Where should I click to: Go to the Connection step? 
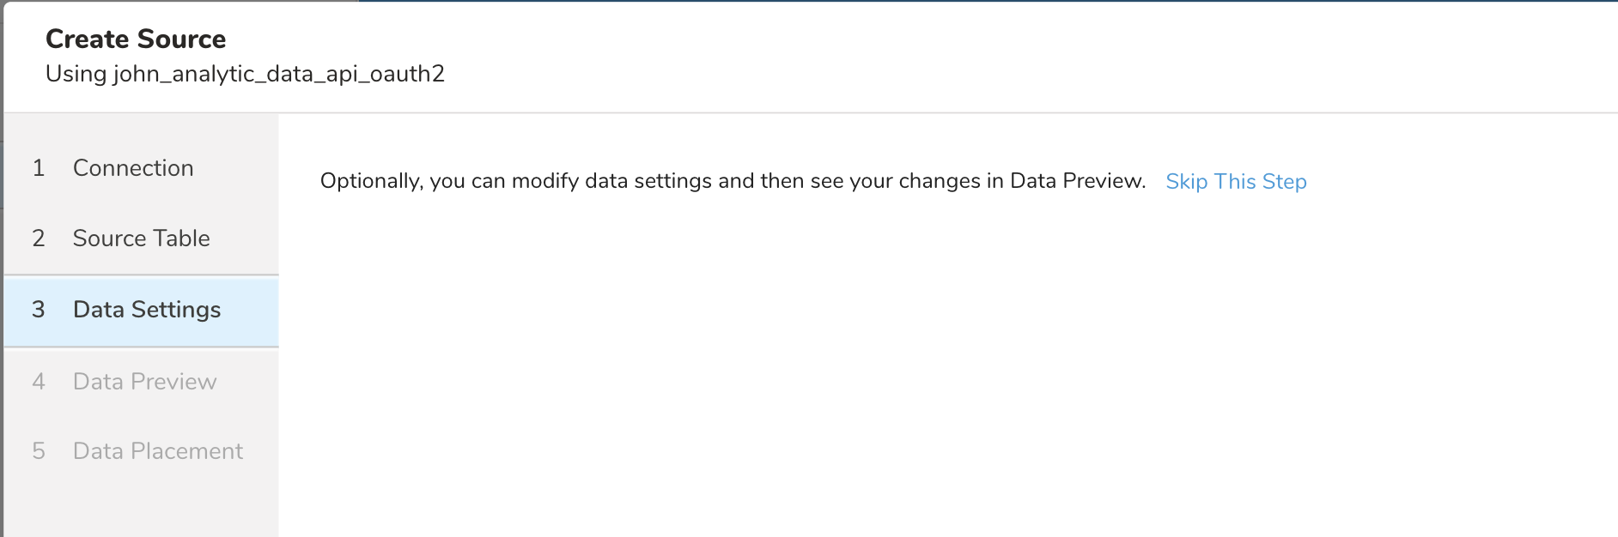[133, 168]
